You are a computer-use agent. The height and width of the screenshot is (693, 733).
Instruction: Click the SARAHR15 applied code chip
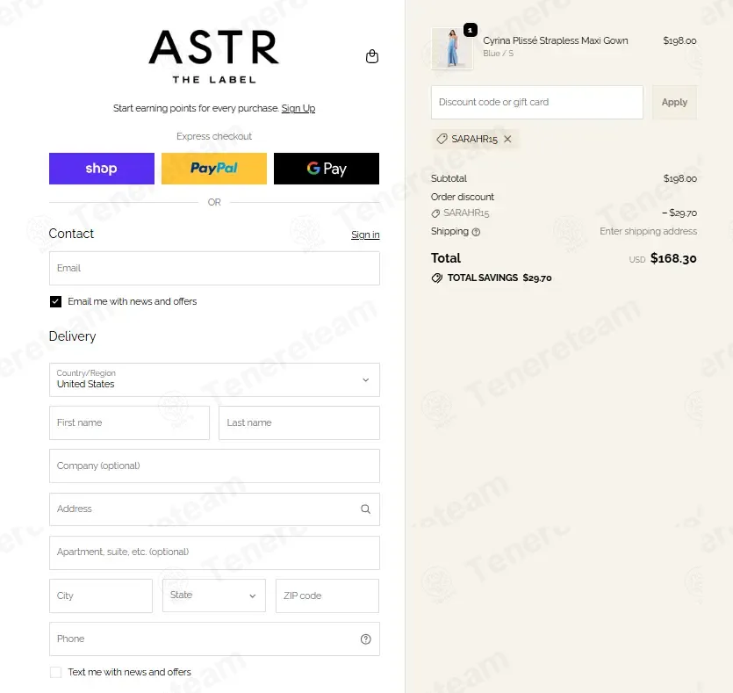tap(475, 139)
